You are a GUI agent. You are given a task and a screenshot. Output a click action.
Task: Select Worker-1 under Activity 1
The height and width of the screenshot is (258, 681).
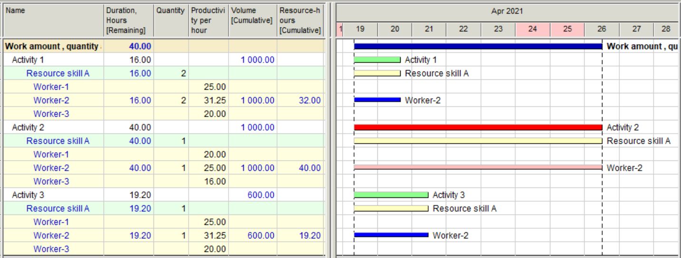(x=51, y=87)
